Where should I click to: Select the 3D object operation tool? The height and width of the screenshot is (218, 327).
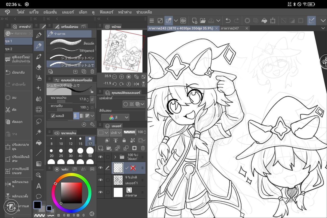click(x=39, y=175)
